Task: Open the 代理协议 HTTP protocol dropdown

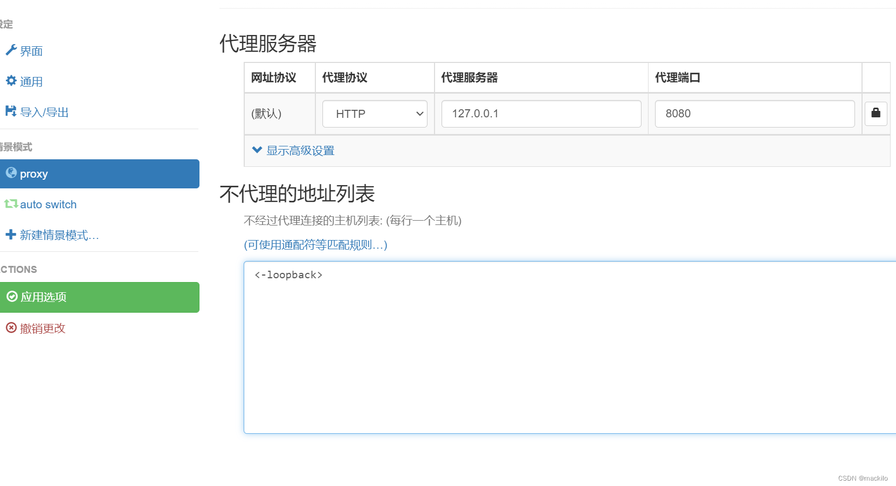Action: [374, 114]
